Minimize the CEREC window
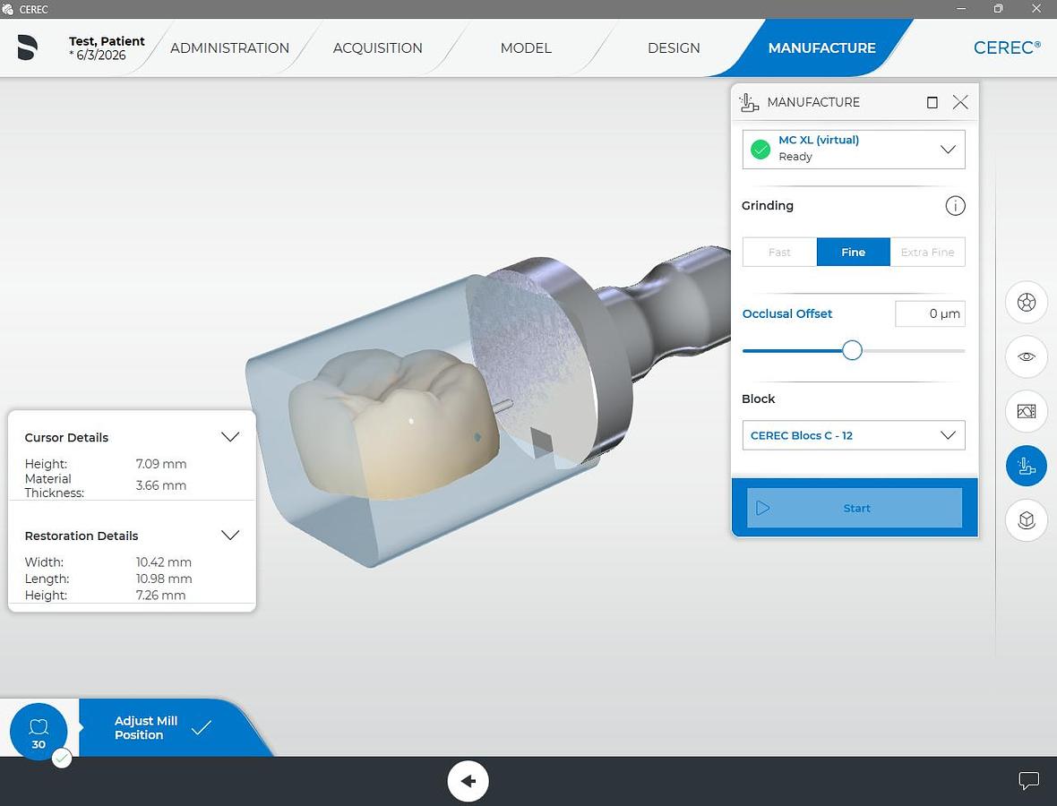The height and width of the screenshot is (806, 1057). [961, 9]
